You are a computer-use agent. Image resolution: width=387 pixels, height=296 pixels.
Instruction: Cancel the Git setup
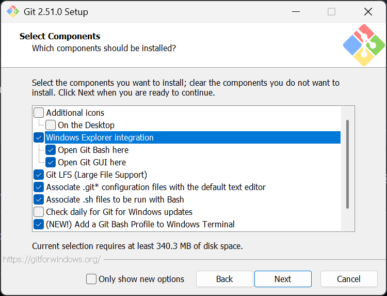(349, 279)
